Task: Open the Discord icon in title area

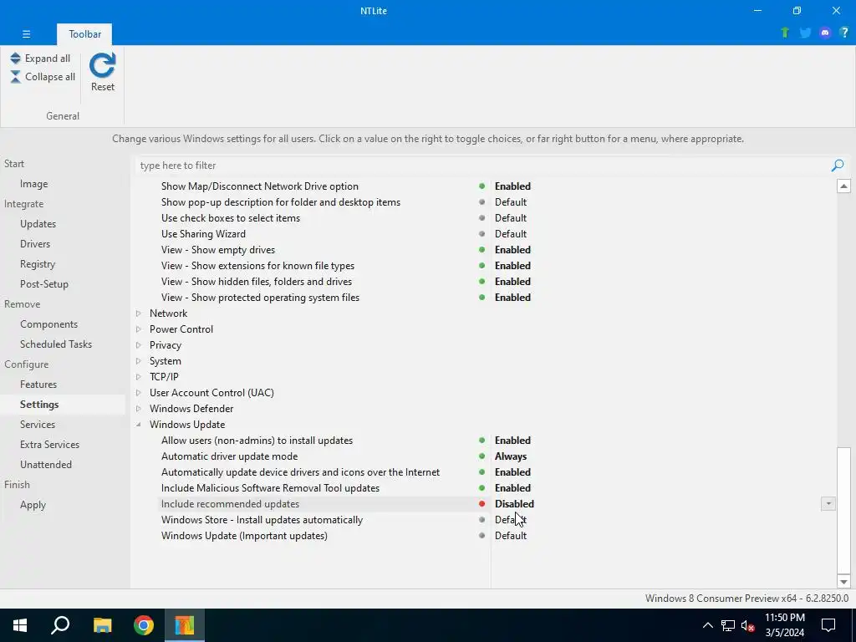Action: click(825, 33)
